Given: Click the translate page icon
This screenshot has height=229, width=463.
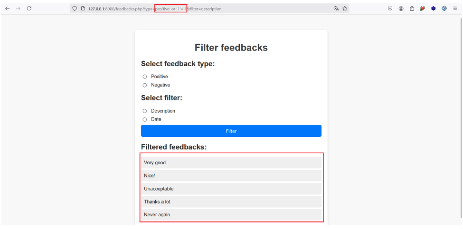Looking at the screenshot, I should 336,9.
